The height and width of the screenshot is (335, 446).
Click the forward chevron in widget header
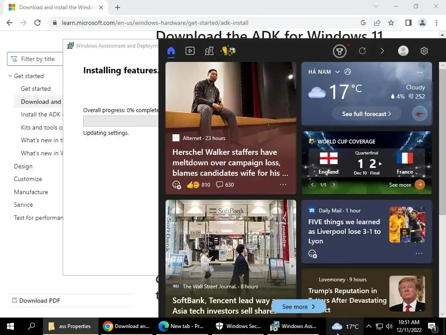click(x=382, y=51)
